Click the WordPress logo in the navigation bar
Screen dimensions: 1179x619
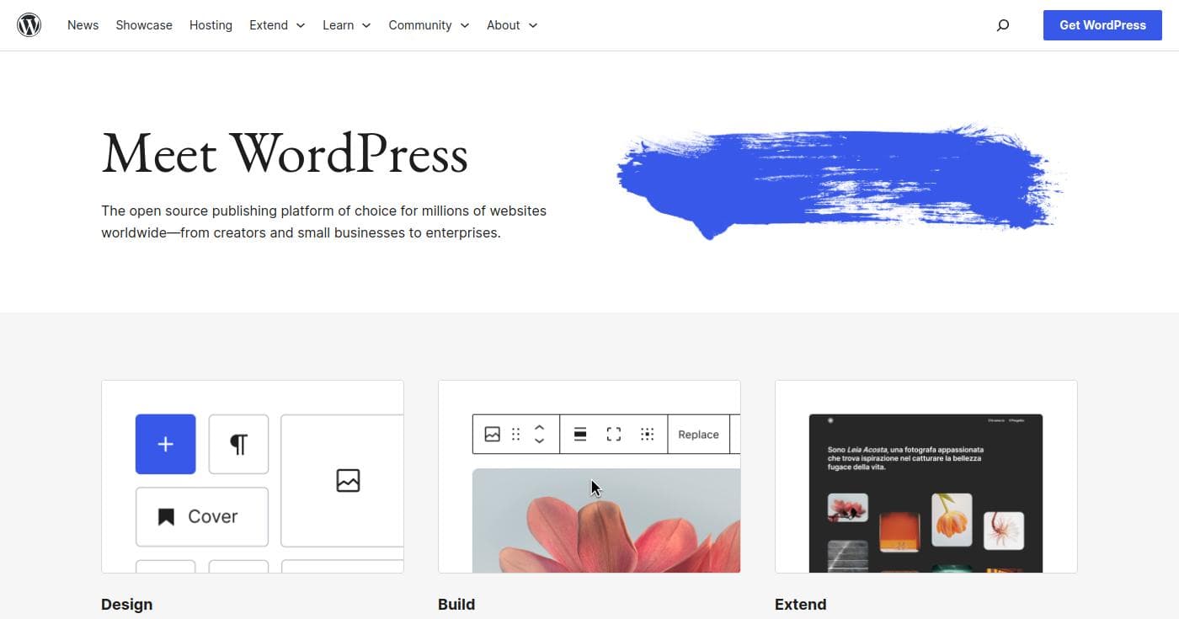pos(29,24)
